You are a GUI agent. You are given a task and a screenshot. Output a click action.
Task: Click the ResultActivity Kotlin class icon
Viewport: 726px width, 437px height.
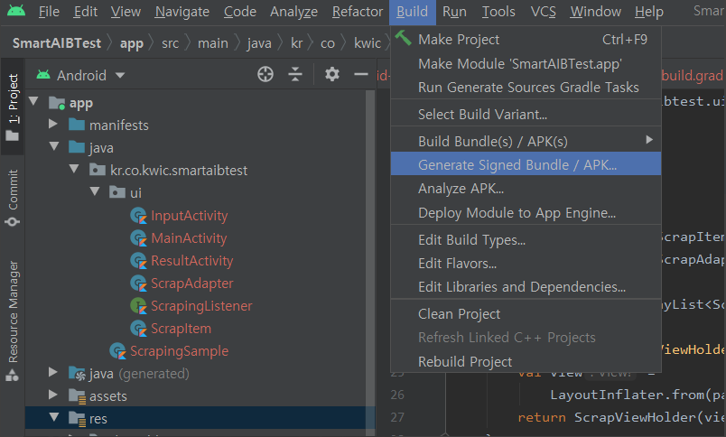coord(138,261)
